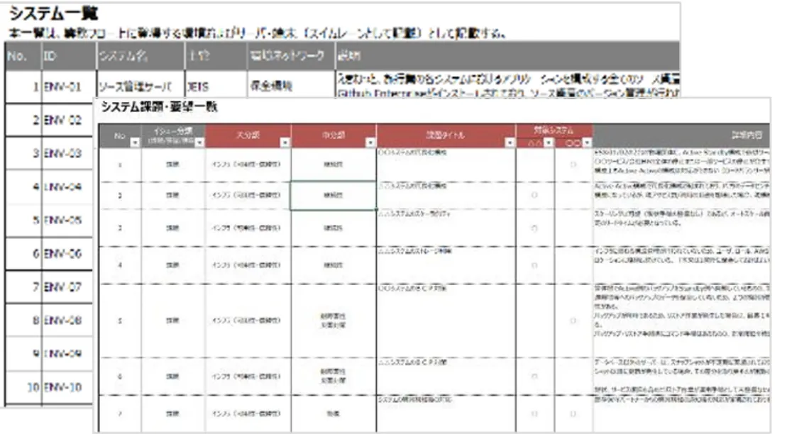
Task: Open the イシュー分類 column filter dropdown
Action: [x=199, y=143]
